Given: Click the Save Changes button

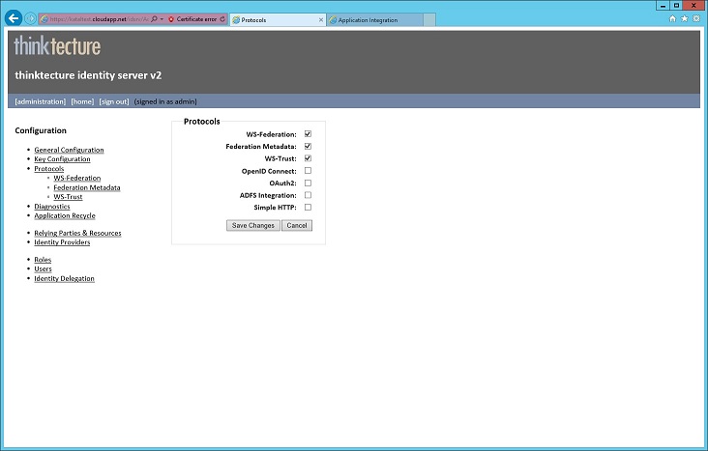Looking at the screenshot, I should (252, 226).
